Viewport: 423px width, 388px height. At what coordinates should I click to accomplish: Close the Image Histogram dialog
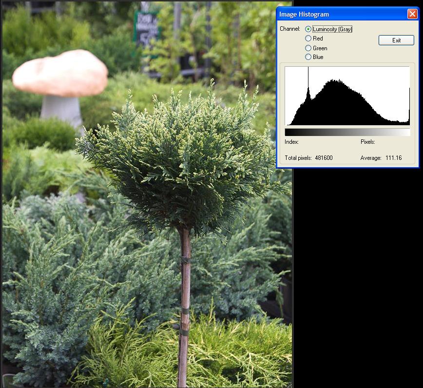pyautogui.click(x=412, y=14)
